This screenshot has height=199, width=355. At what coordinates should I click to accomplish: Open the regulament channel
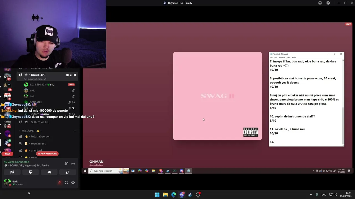pyautogui.click(x=38, y=143)
